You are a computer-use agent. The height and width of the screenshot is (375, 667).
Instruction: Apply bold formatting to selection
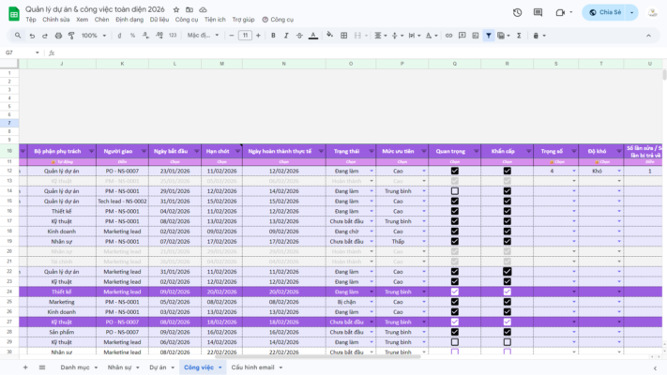point(273,36)
